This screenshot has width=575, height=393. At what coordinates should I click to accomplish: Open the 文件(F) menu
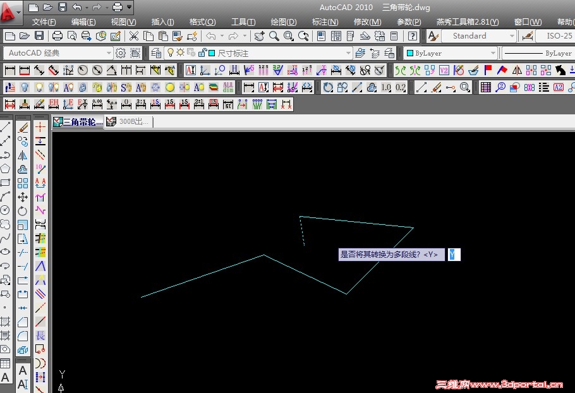[x=44, y=22]
